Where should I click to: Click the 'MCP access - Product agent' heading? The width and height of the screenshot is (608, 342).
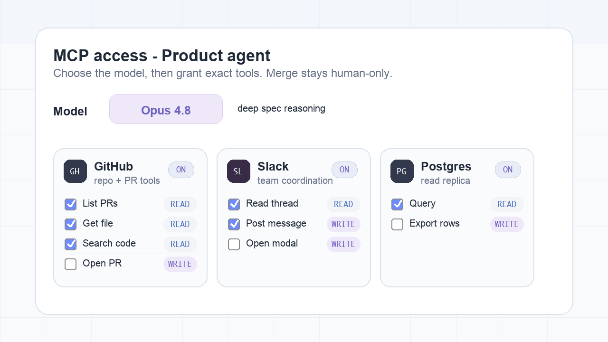[x=162, y=56]
